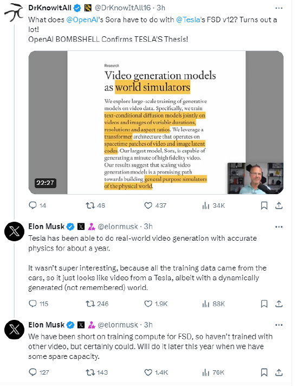298x386 pixels.
Task: Like the DrKnowItAll tweet with 437 likes
Action: (x=156, y=205)
